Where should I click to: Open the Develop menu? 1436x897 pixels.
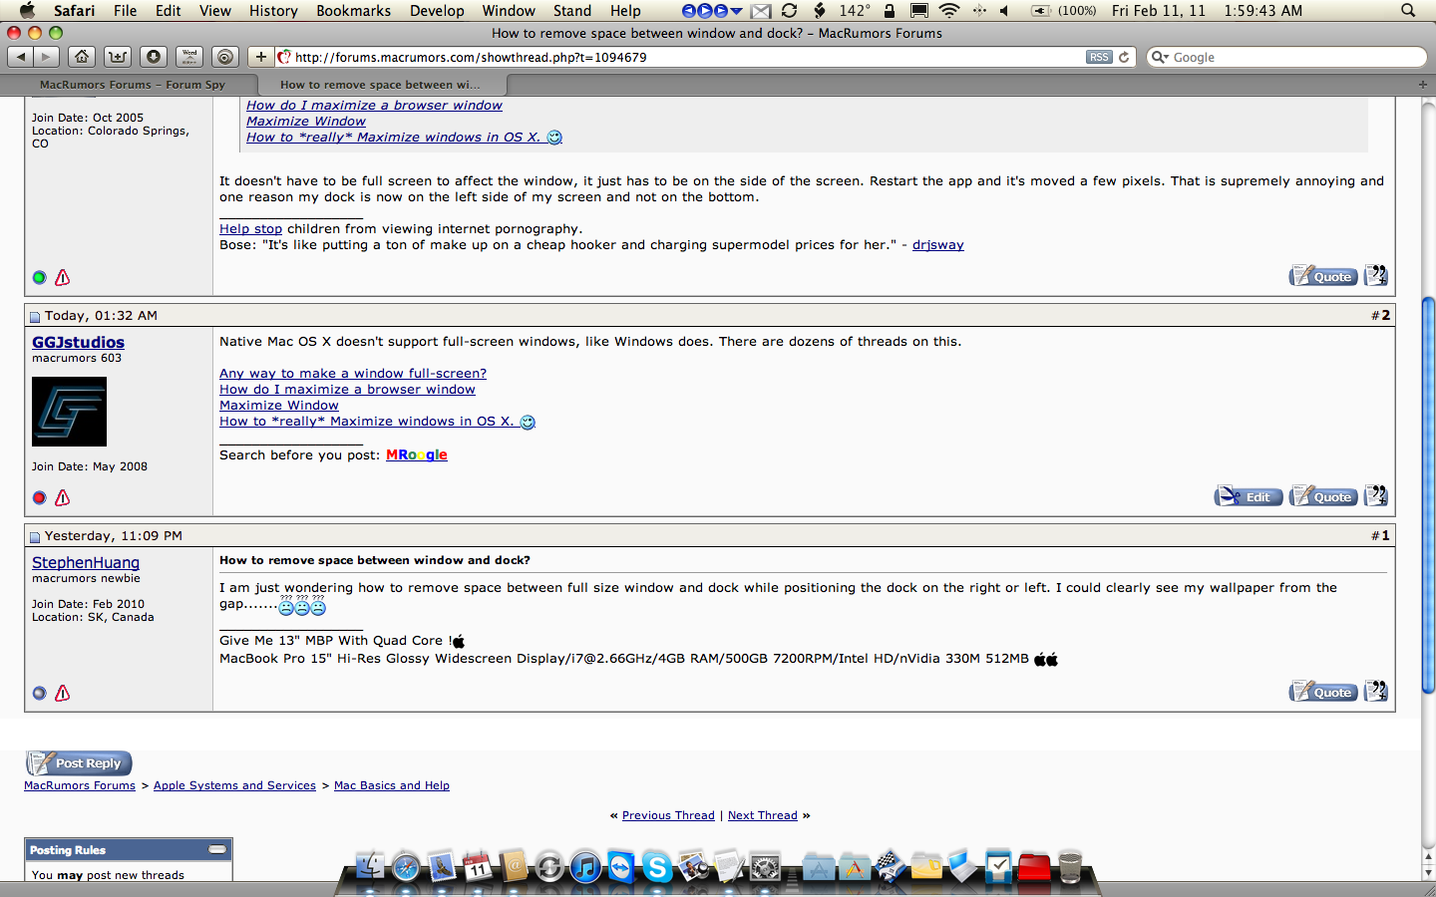point(437,11)
